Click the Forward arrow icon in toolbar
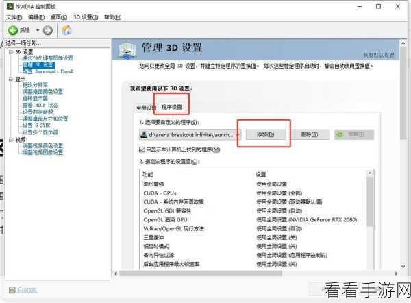This screenshot has width=411, height=303. tap(48, 31)
